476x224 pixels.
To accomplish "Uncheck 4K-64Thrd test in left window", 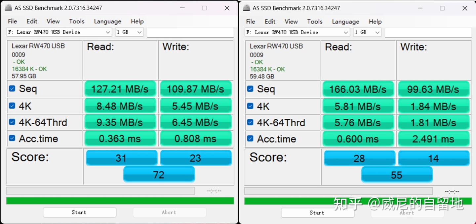I will click(12, 122).
